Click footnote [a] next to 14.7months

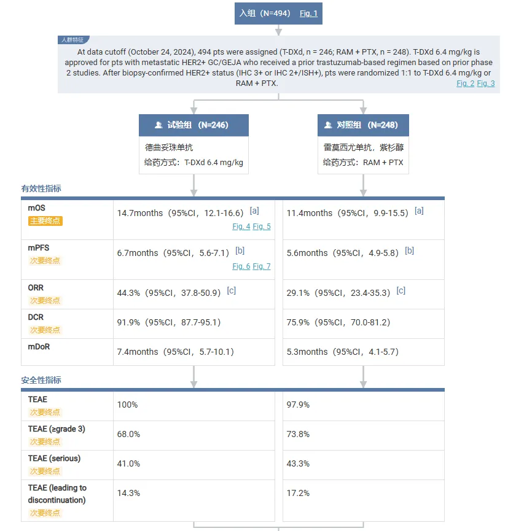[254, 211]
